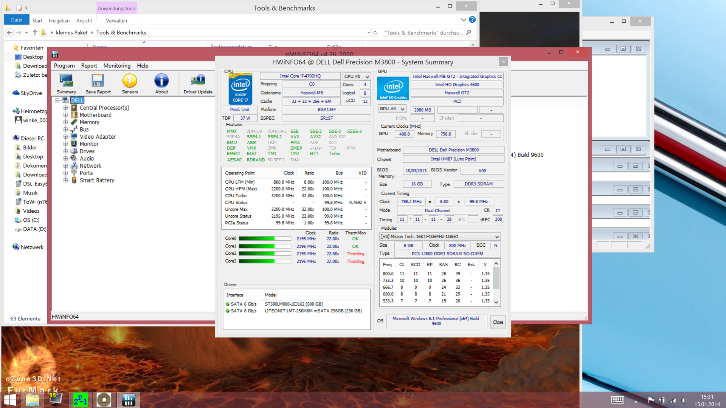Image resolution: width=726 pixels, height=408 pixels.
Task: Click the Prod. Unit button
Action: [239, 110]
